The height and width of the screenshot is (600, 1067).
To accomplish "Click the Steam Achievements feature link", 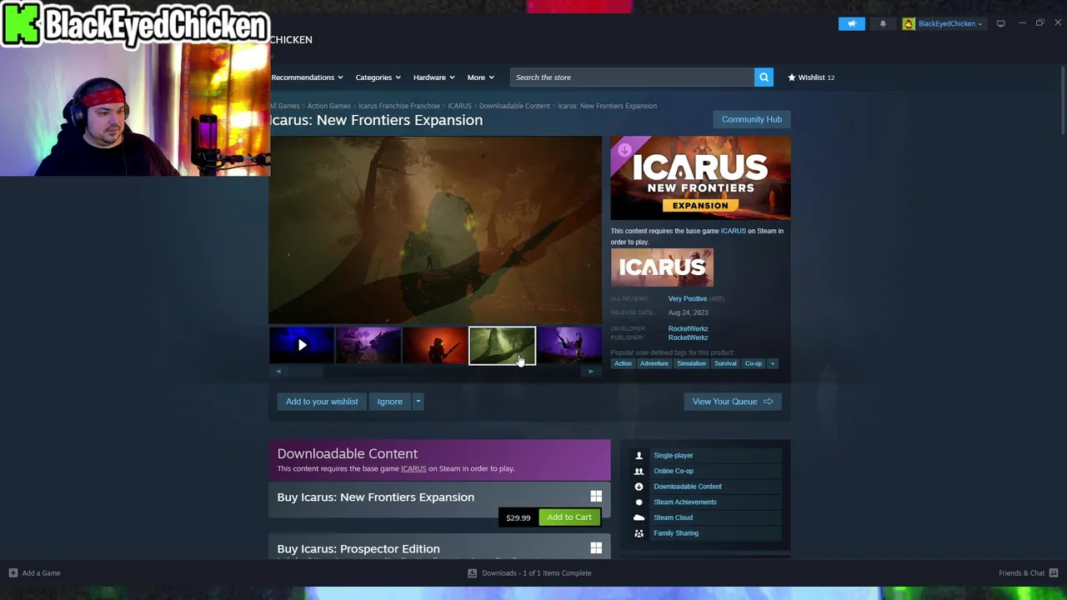I will click(x=685, y=502).
